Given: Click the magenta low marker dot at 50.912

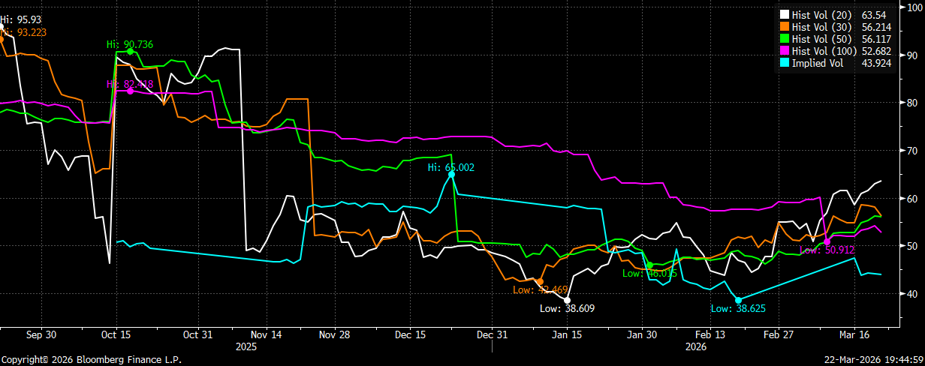Looking at the screenshot, I should [827, 241].
